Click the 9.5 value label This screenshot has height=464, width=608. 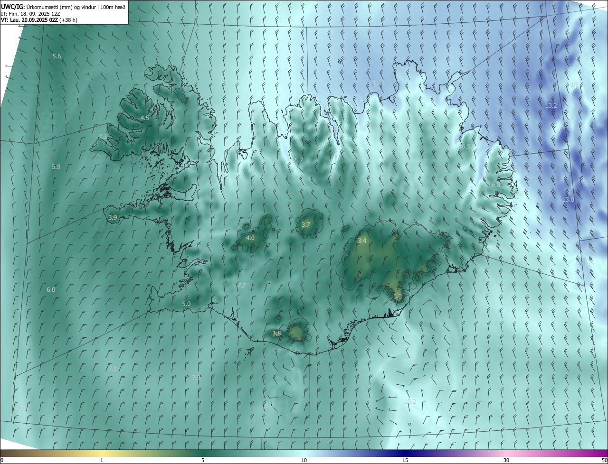click(x=575, y=85)
